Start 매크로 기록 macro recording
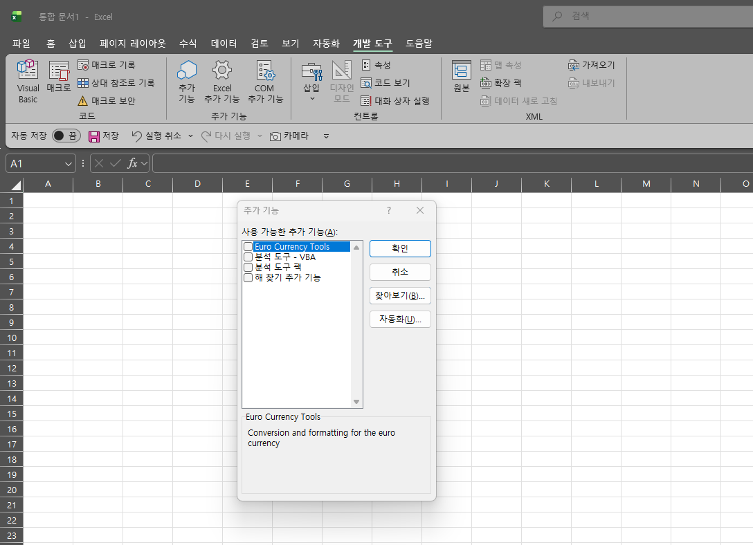 [107, 65]
